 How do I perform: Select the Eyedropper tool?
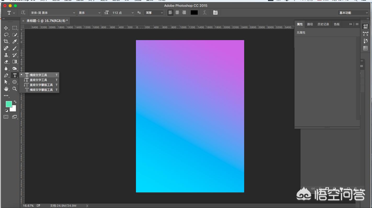pos(15,41)
